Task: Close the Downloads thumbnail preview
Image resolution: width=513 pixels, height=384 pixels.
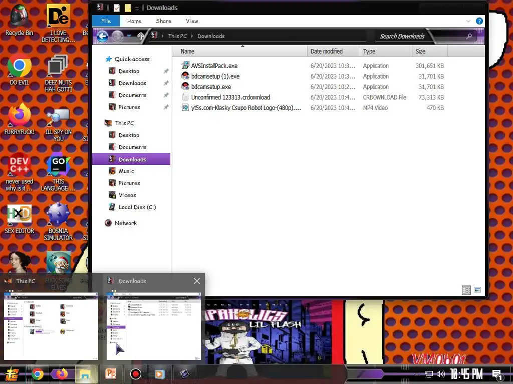Action: [x=196, y=281]
